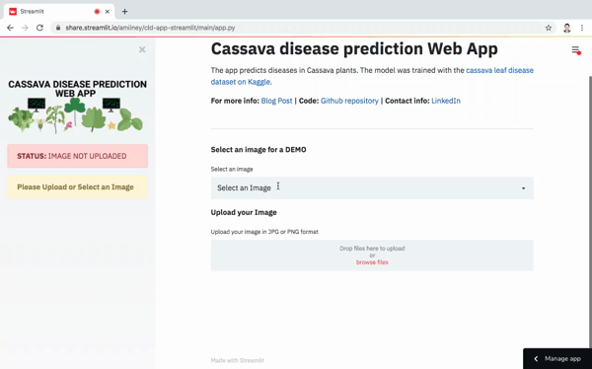Close the sidebar with the X icon
Viewport: 592px width, 369px height.
142,49
